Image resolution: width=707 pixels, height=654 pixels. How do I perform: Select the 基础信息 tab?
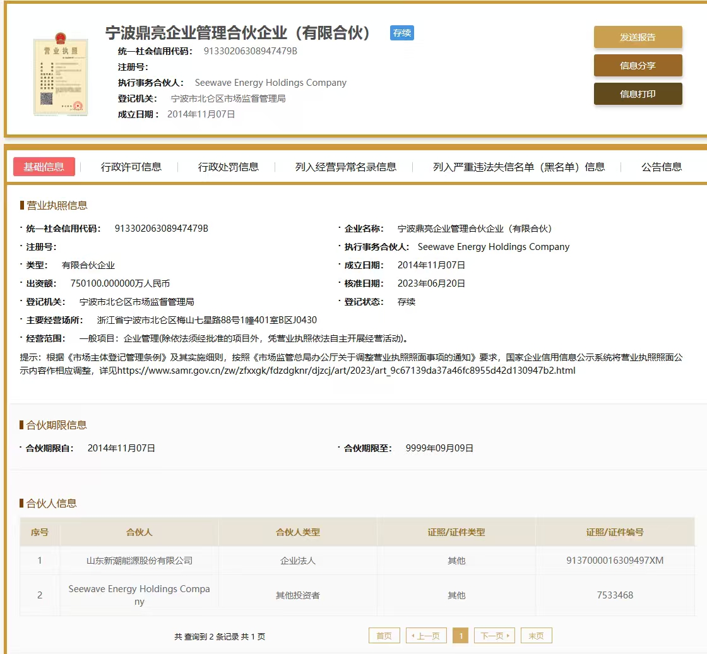[x=44, y=167]
